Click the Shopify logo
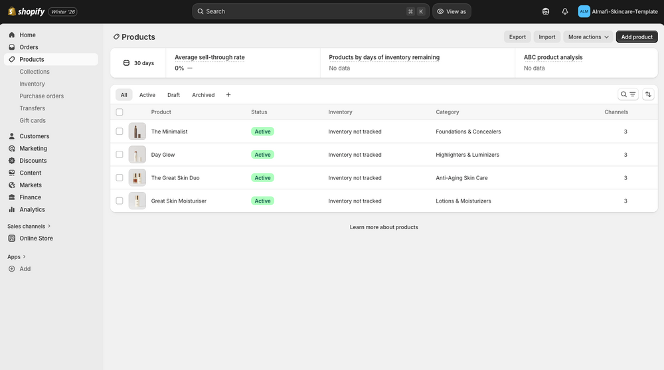This screenshot has height=370, width=664. (27, 11)
